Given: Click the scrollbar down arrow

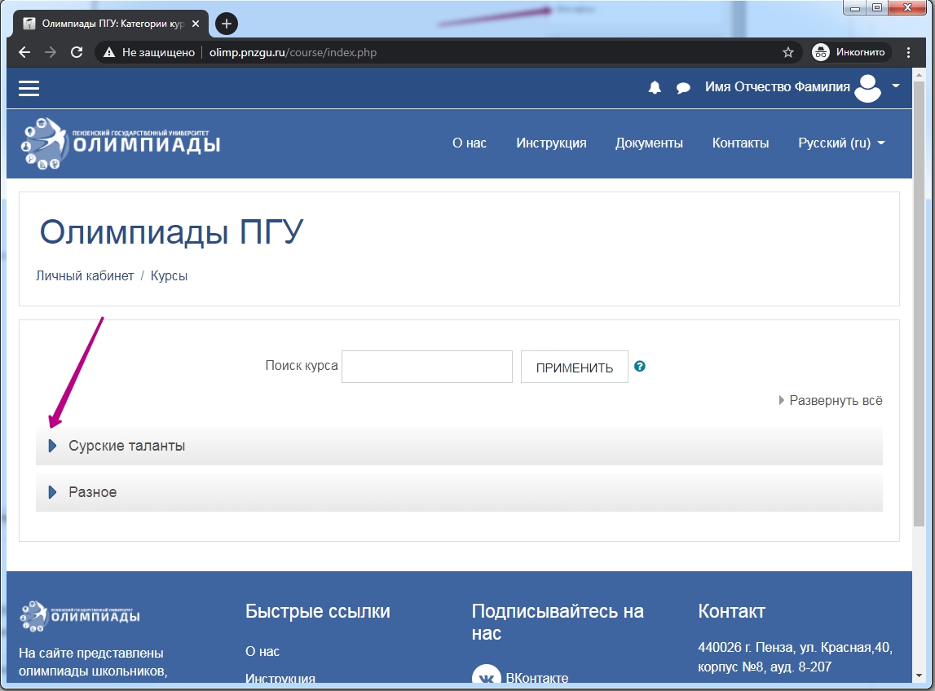Looking at the screenshot, I should tap(919, 676).
